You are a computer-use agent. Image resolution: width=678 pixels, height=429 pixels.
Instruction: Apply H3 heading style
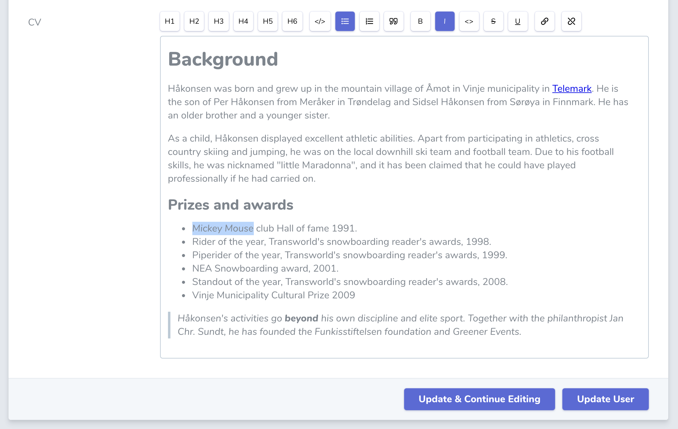click(218, 21)
